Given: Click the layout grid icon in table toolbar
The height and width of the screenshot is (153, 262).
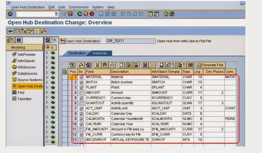Looking at the screenshot, I should coord(190,65).
